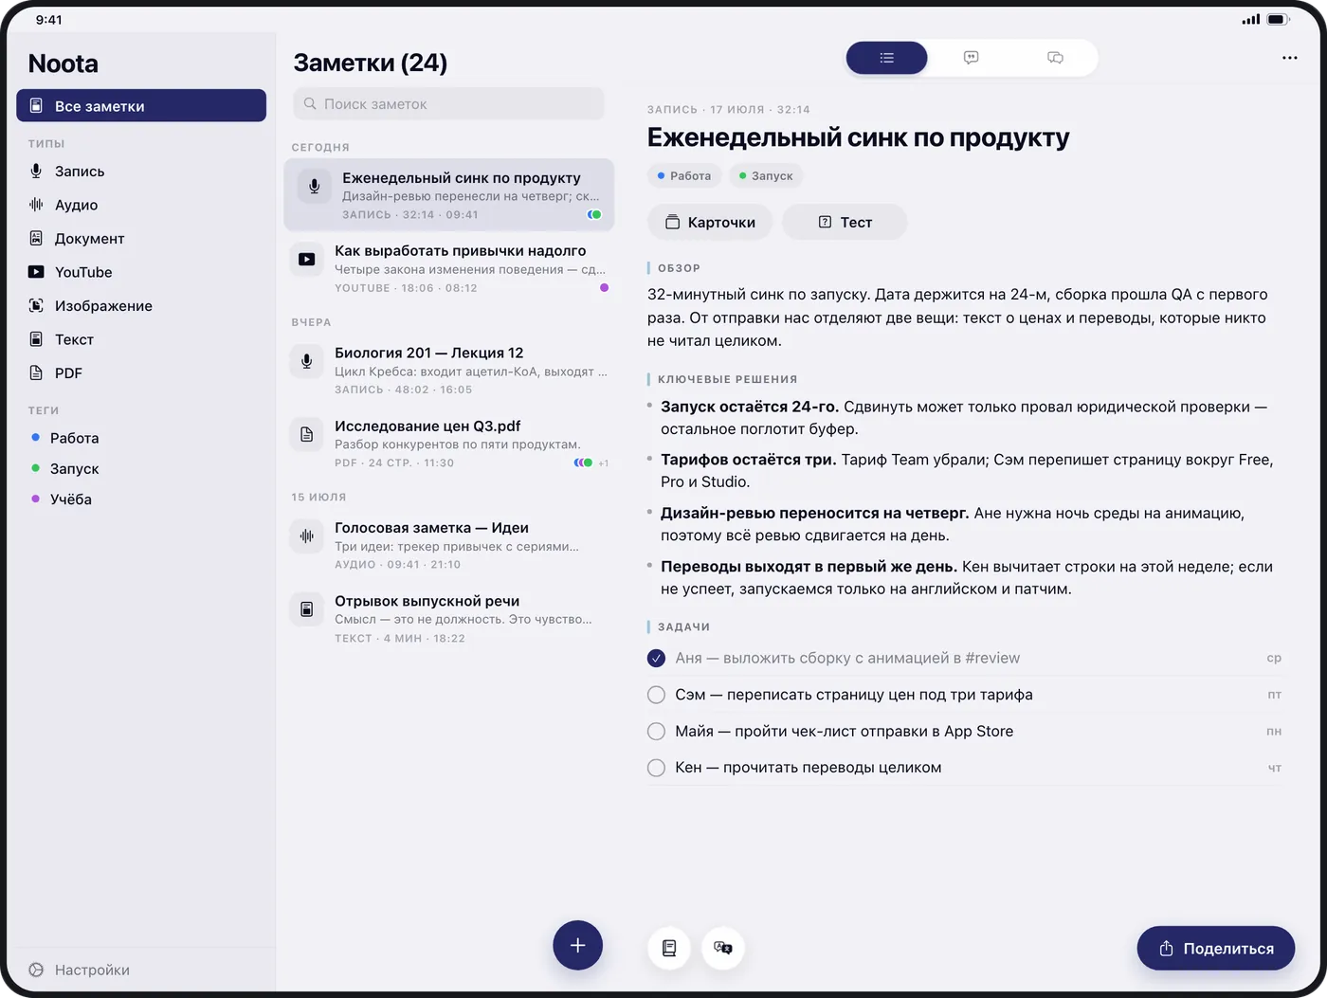
Task: Open note Как выработать привычки надолго
Action: point(448,268)
